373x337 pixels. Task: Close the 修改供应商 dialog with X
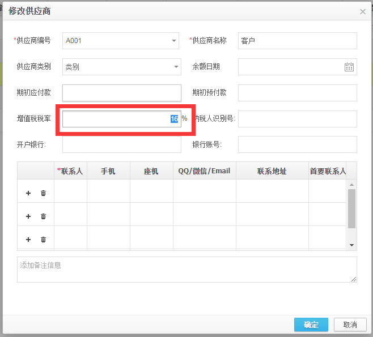[x=363, y=11]
